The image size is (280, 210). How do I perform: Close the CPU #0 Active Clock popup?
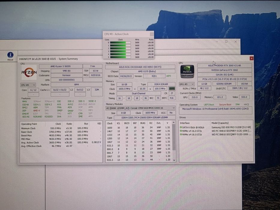point(152,34)
